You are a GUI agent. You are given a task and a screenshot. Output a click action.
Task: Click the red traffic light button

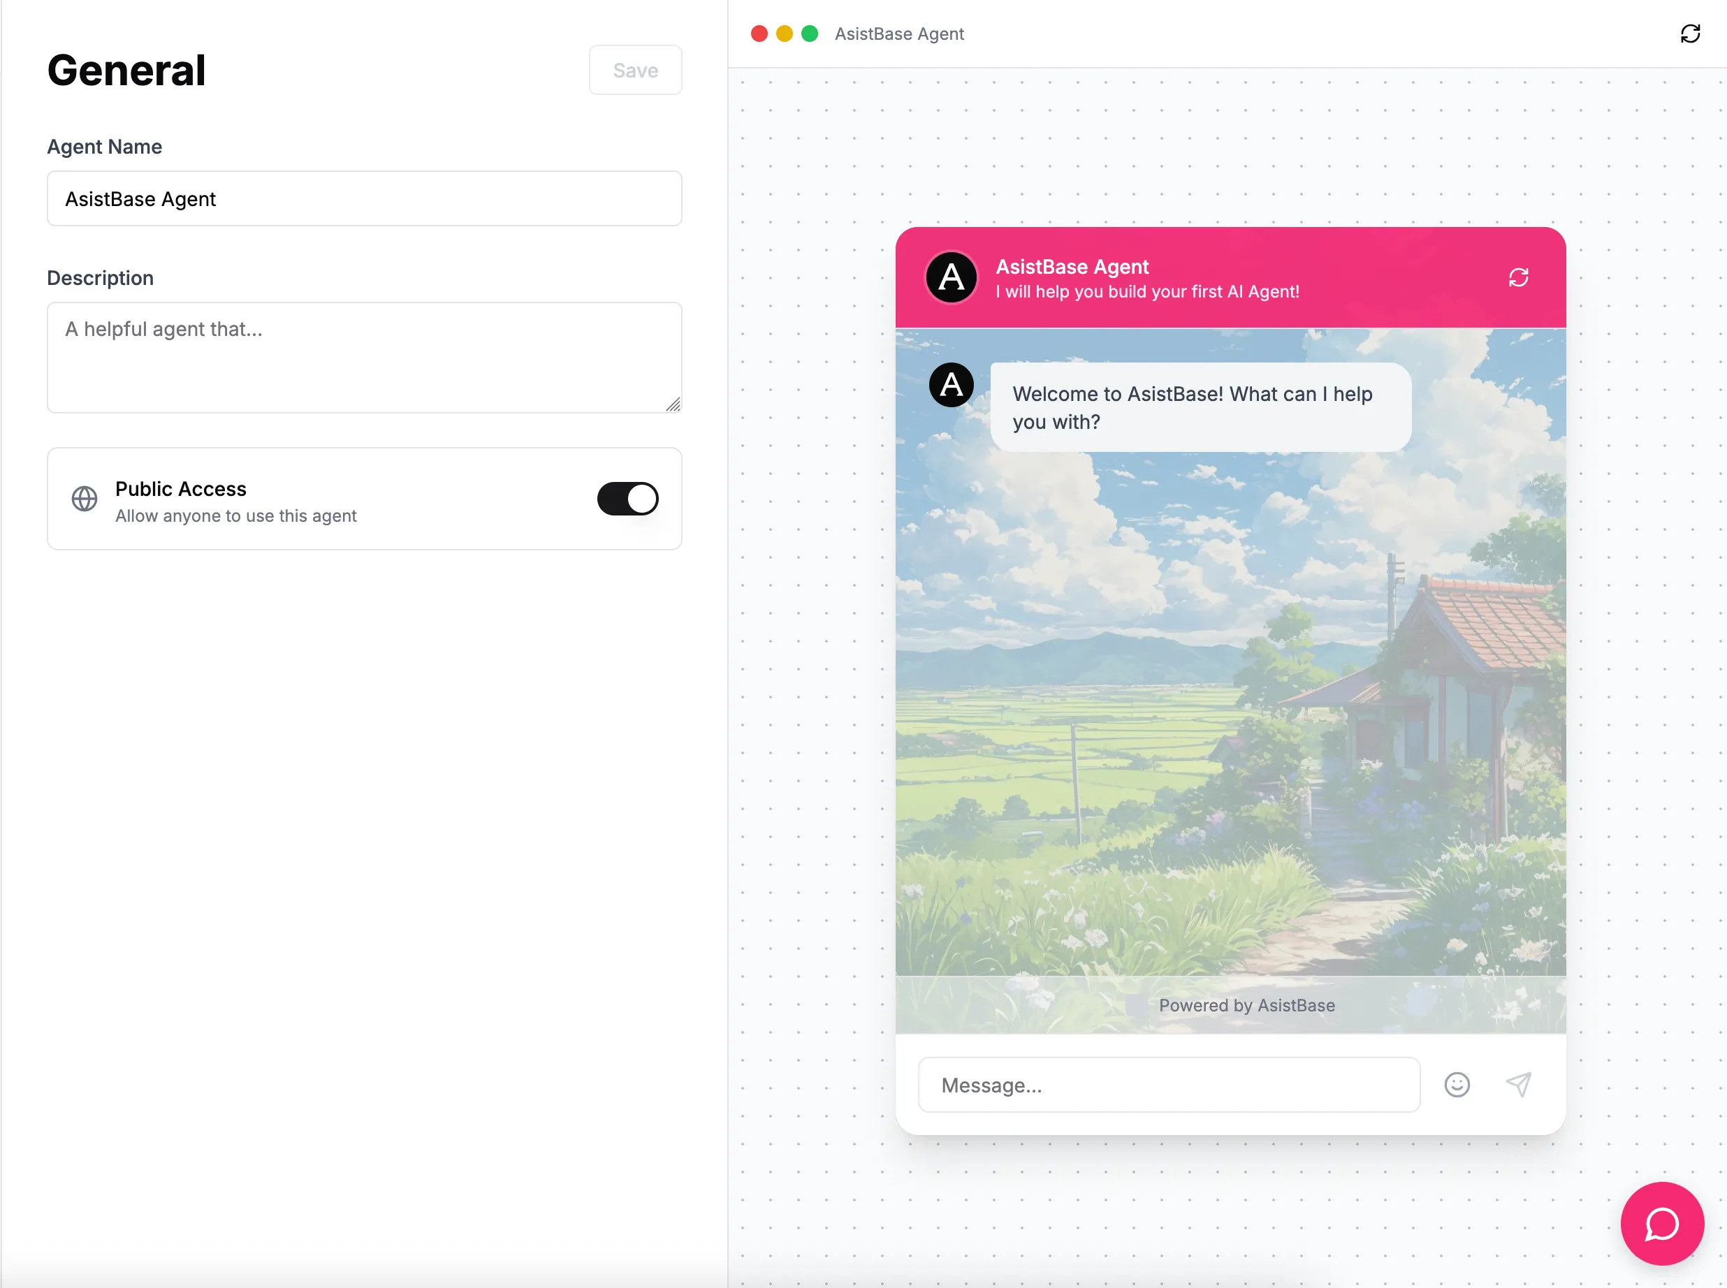pos(759,34)
